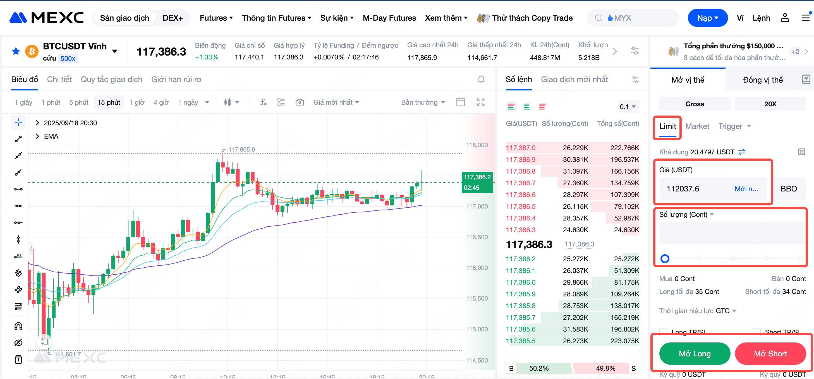Take a chart screenshot with camera icon
The width and height of the screenshot is (814, 379).
pos(299,102)
